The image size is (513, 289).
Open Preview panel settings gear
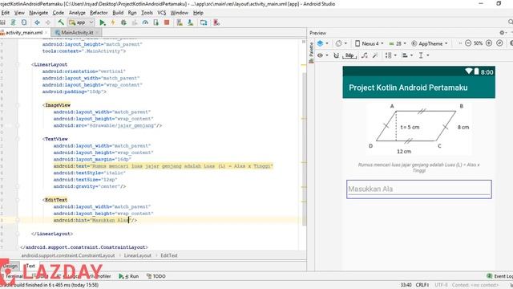point(503,33)
